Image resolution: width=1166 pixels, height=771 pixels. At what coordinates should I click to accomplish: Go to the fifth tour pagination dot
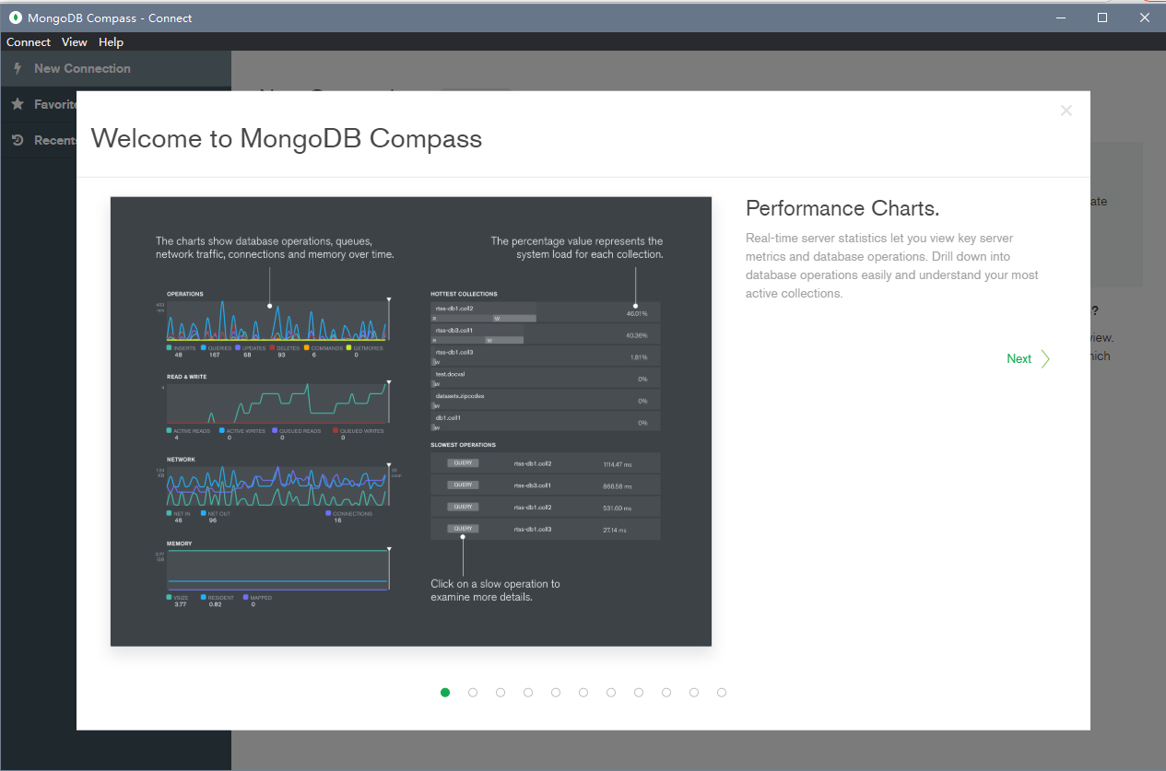click(556, 693)
